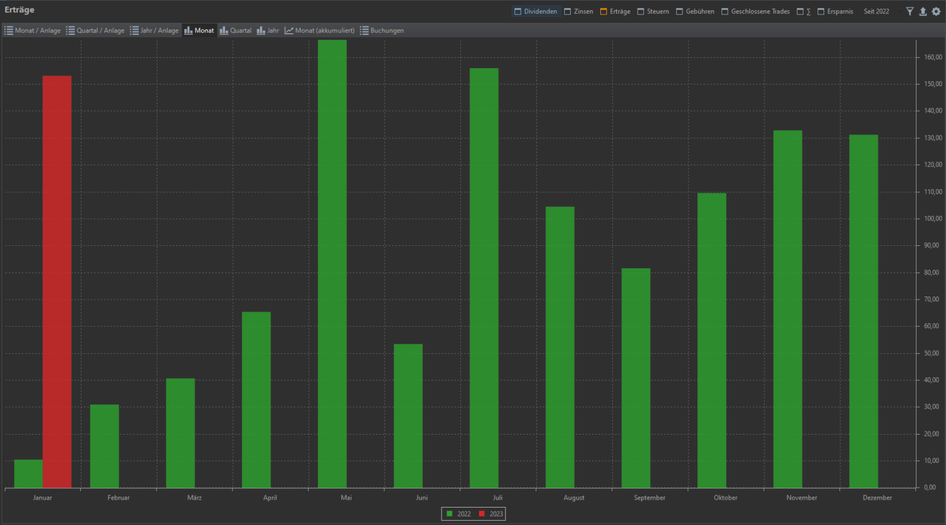Open the settings gear icon

936,11
